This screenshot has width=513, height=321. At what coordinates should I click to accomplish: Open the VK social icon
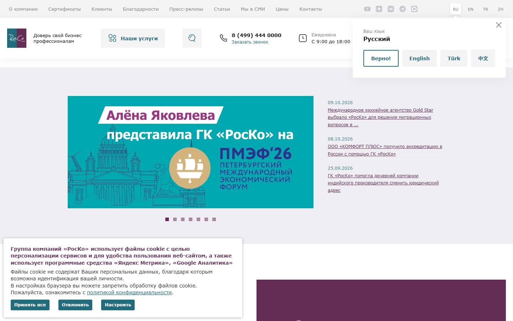click(x=391, y=9)
